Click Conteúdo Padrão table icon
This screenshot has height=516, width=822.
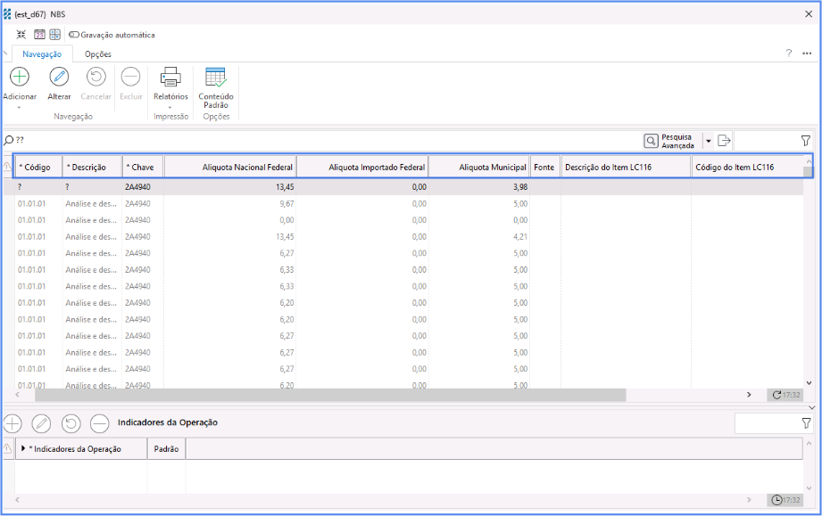point(215,78)
